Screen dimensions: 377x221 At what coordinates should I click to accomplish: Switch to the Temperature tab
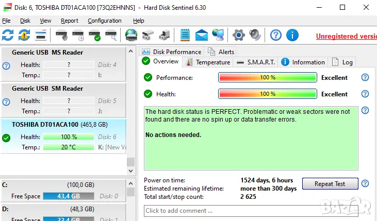pos(208,62)
